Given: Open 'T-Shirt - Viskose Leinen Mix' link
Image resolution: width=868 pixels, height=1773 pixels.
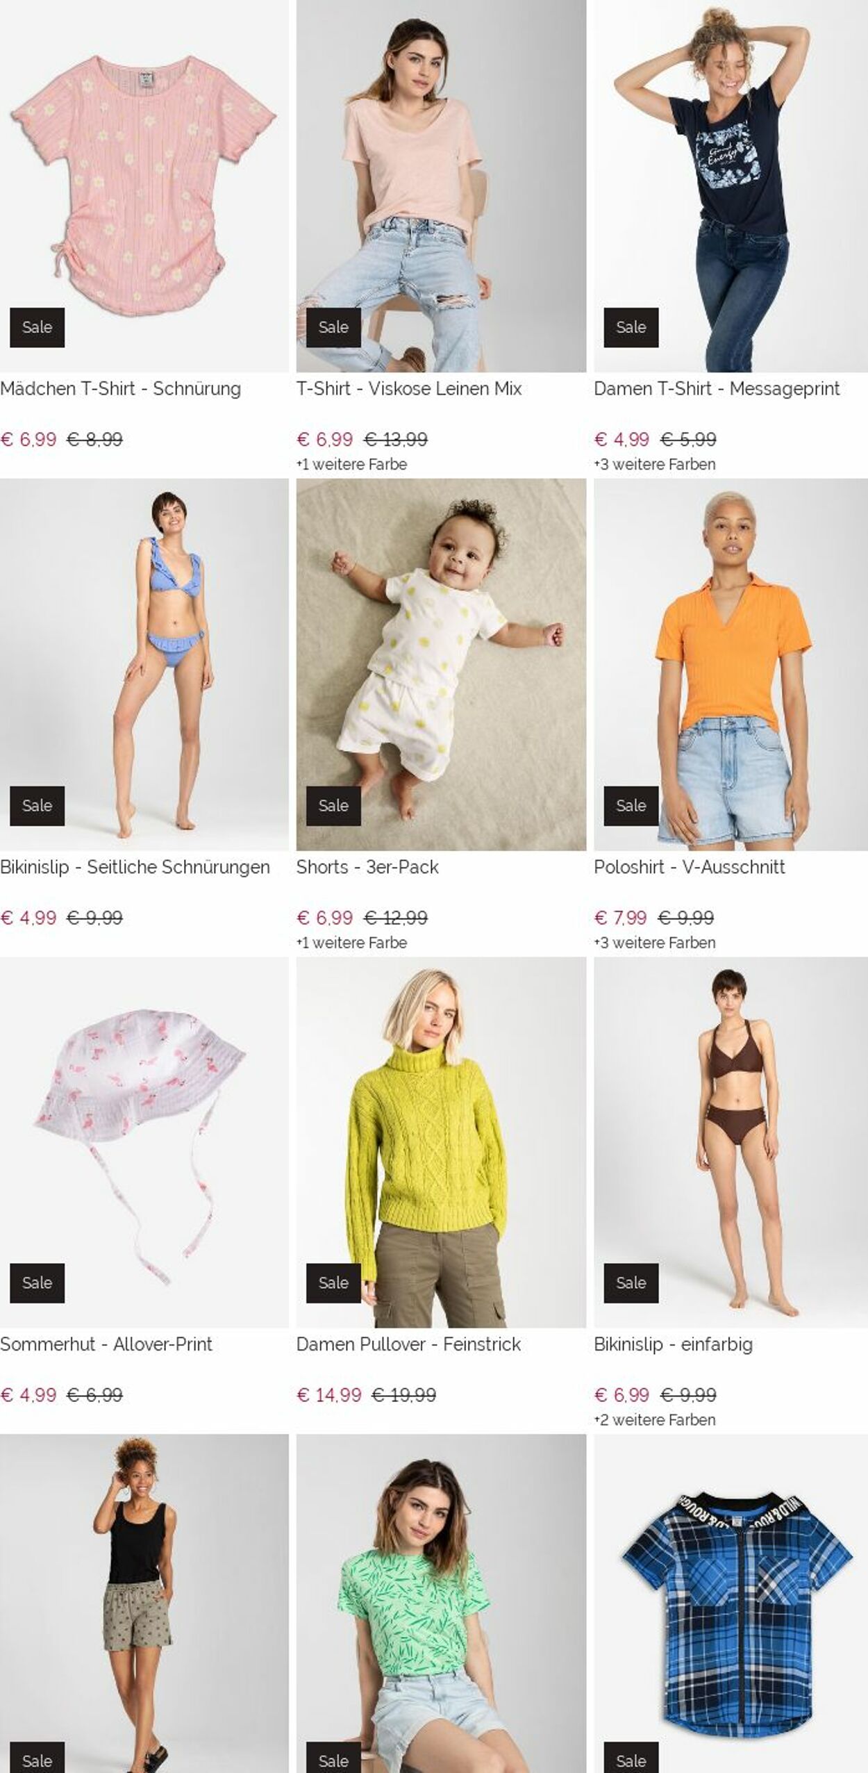Looking at the screenshot, I should click(409, 389).
